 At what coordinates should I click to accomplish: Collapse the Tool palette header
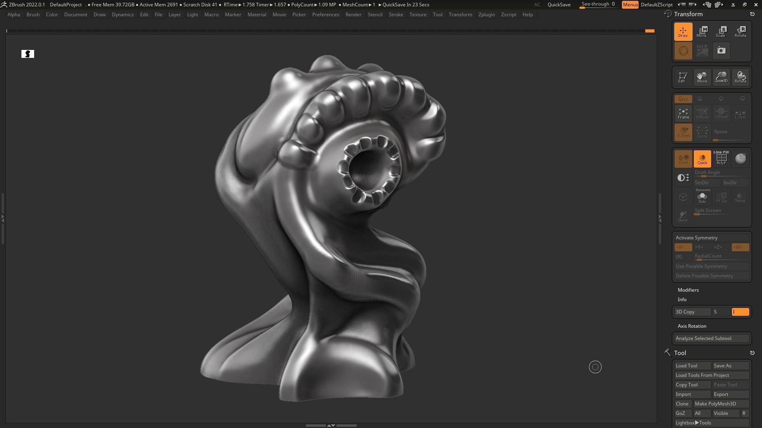(680, 353)
